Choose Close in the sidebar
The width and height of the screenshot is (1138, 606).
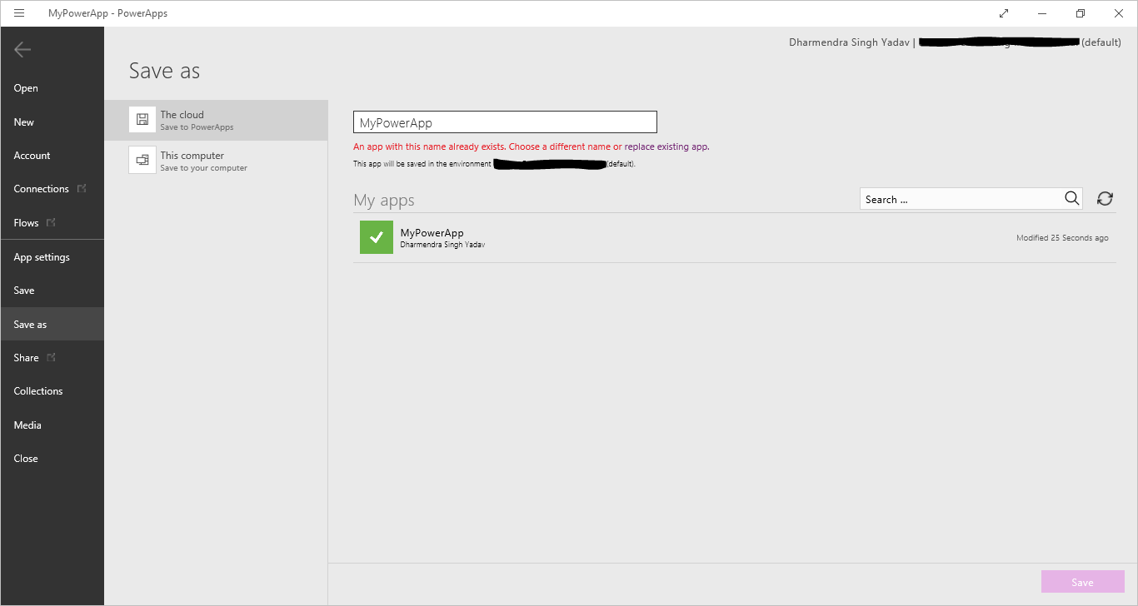pos(52,459)
